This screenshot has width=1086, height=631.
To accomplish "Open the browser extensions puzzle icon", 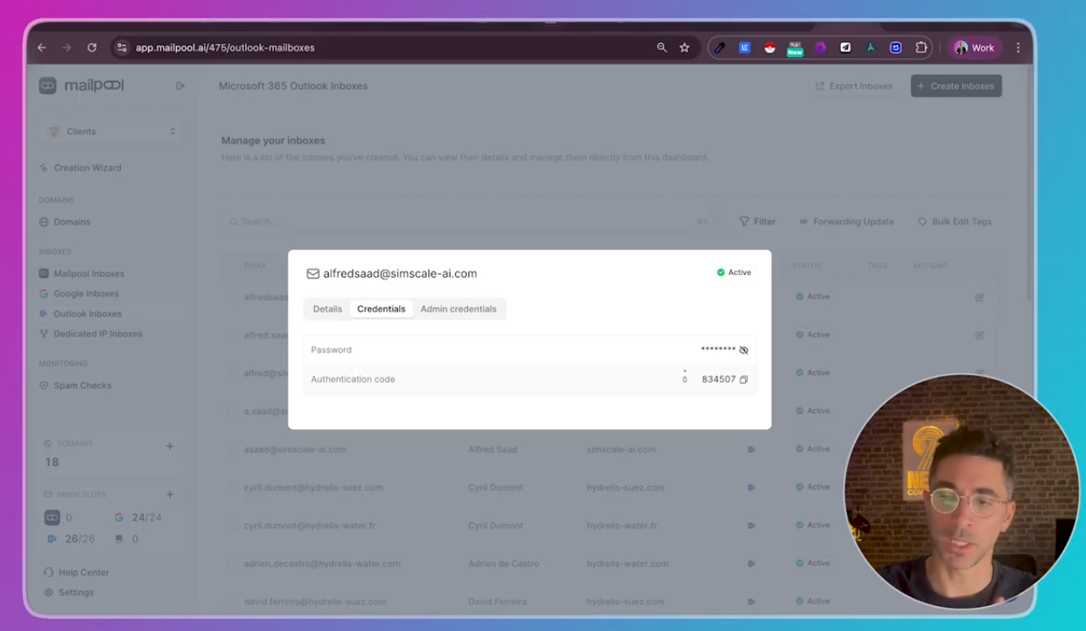I will 921,48.
